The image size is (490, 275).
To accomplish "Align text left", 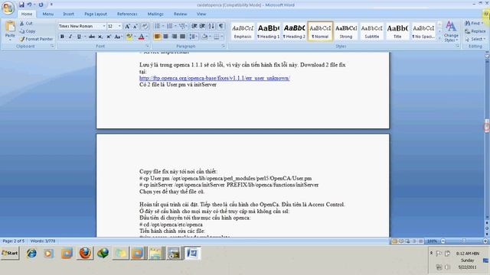I will 157,37.
